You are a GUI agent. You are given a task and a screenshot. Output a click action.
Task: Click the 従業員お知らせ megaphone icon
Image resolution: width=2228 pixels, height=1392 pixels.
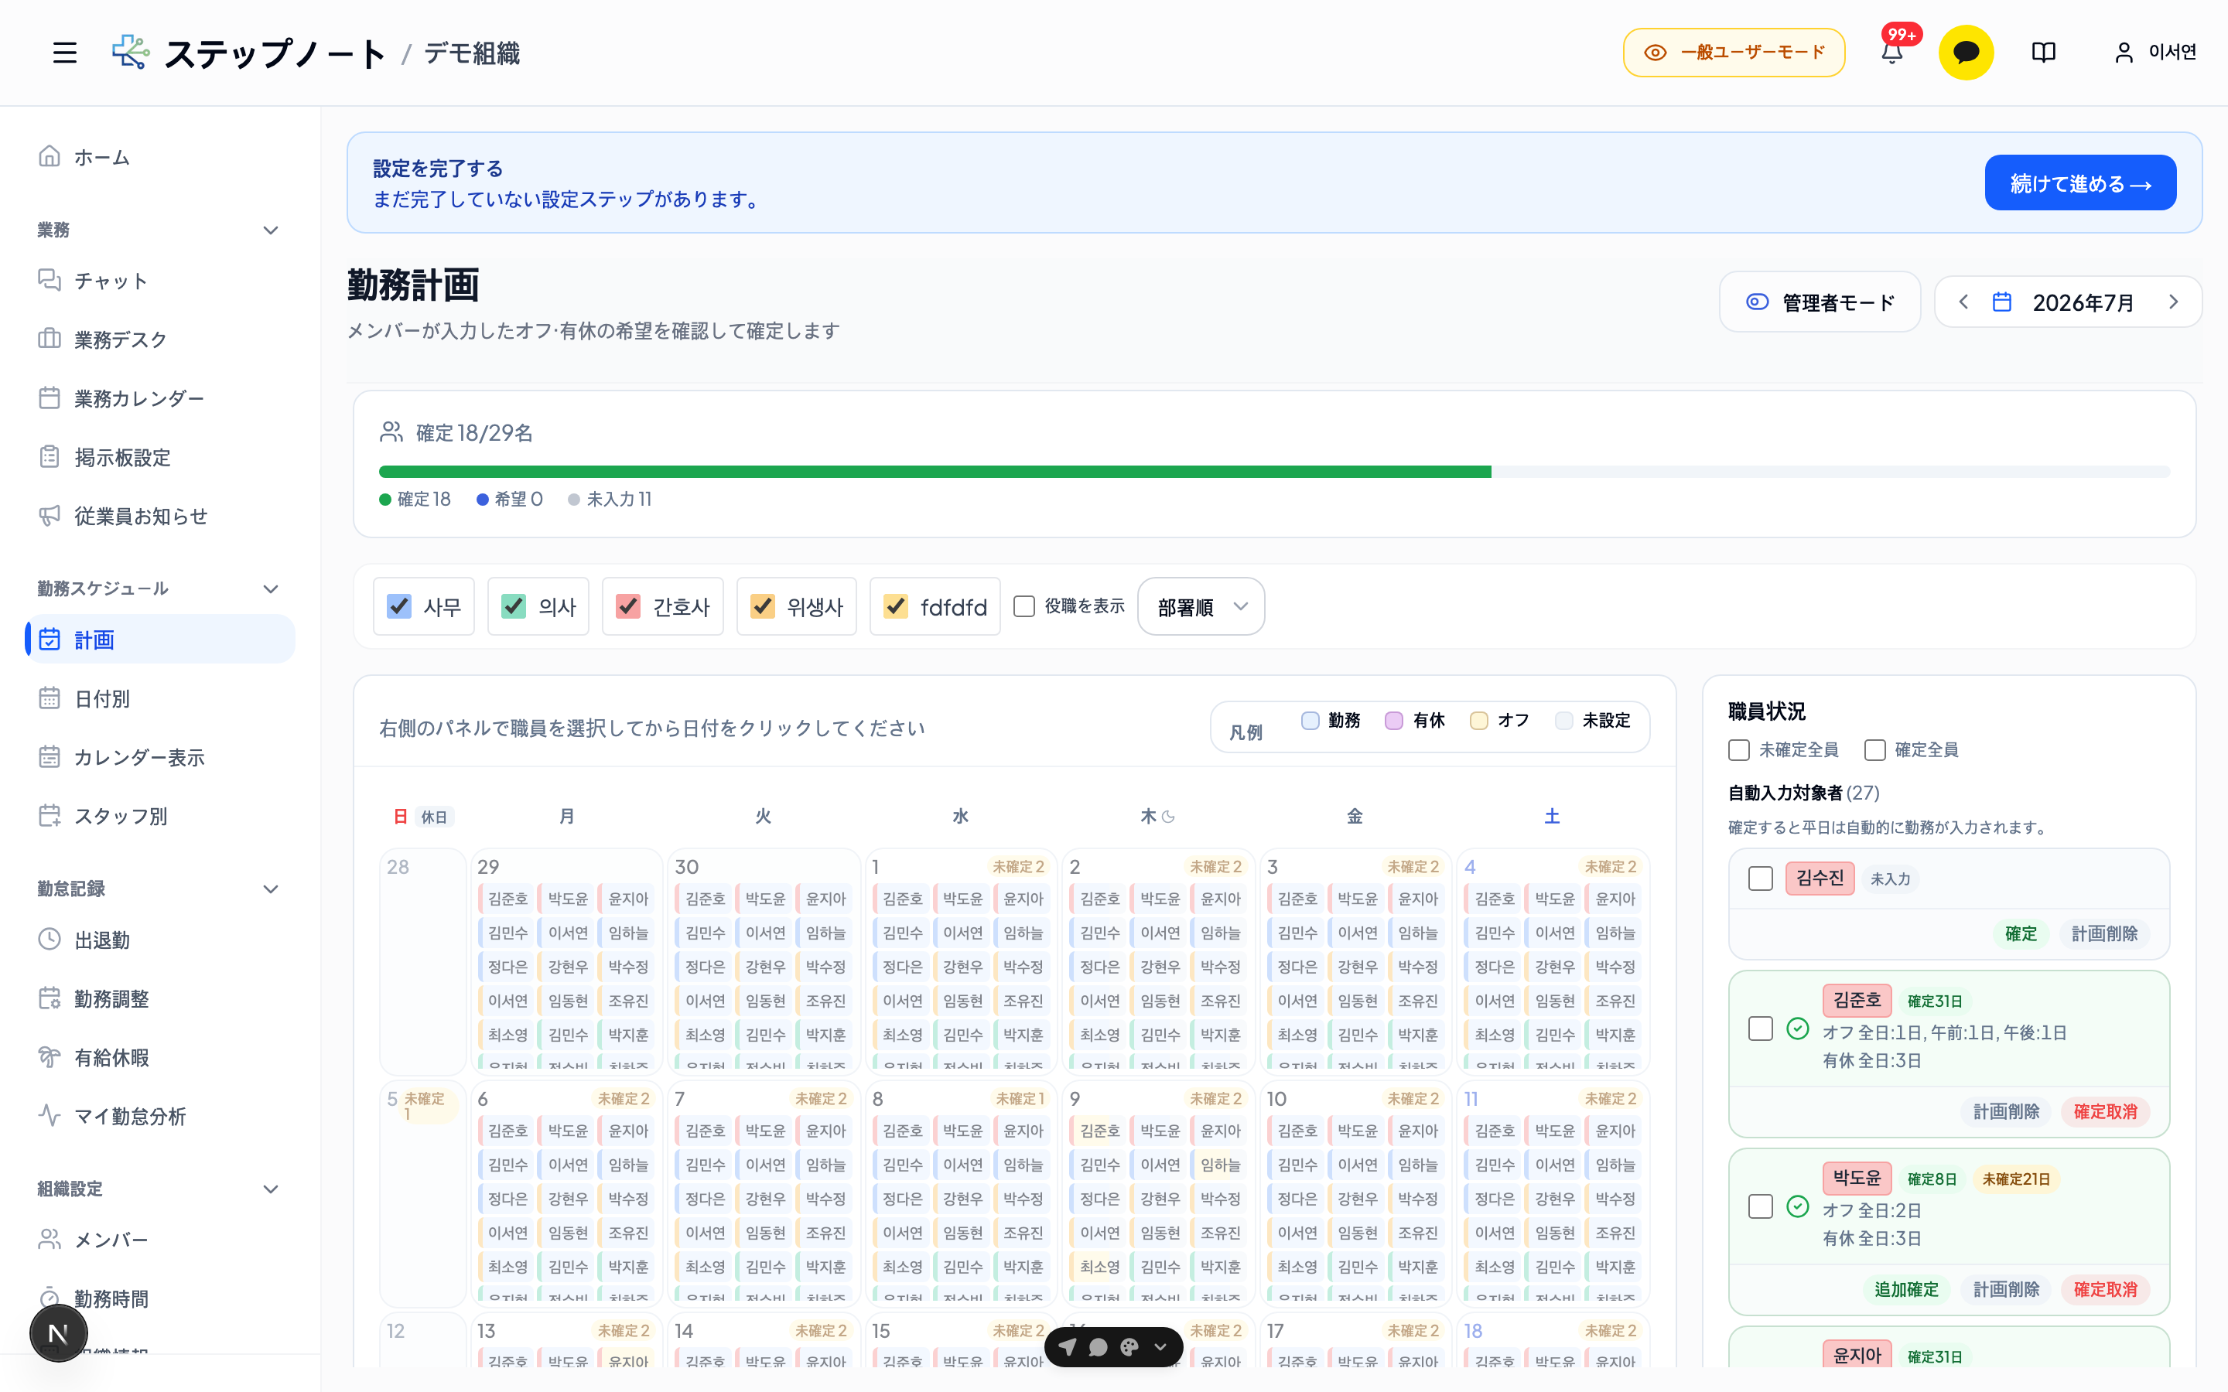click(50, 516)
